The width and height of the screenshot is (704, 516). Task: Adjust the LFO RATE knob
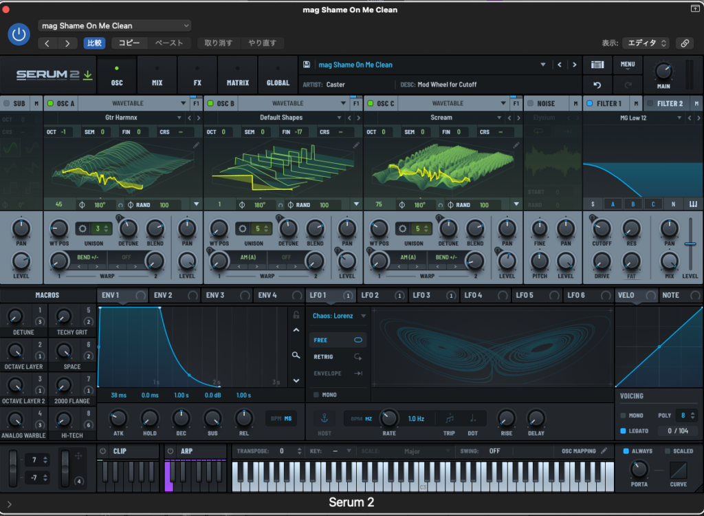coord(389,418)
